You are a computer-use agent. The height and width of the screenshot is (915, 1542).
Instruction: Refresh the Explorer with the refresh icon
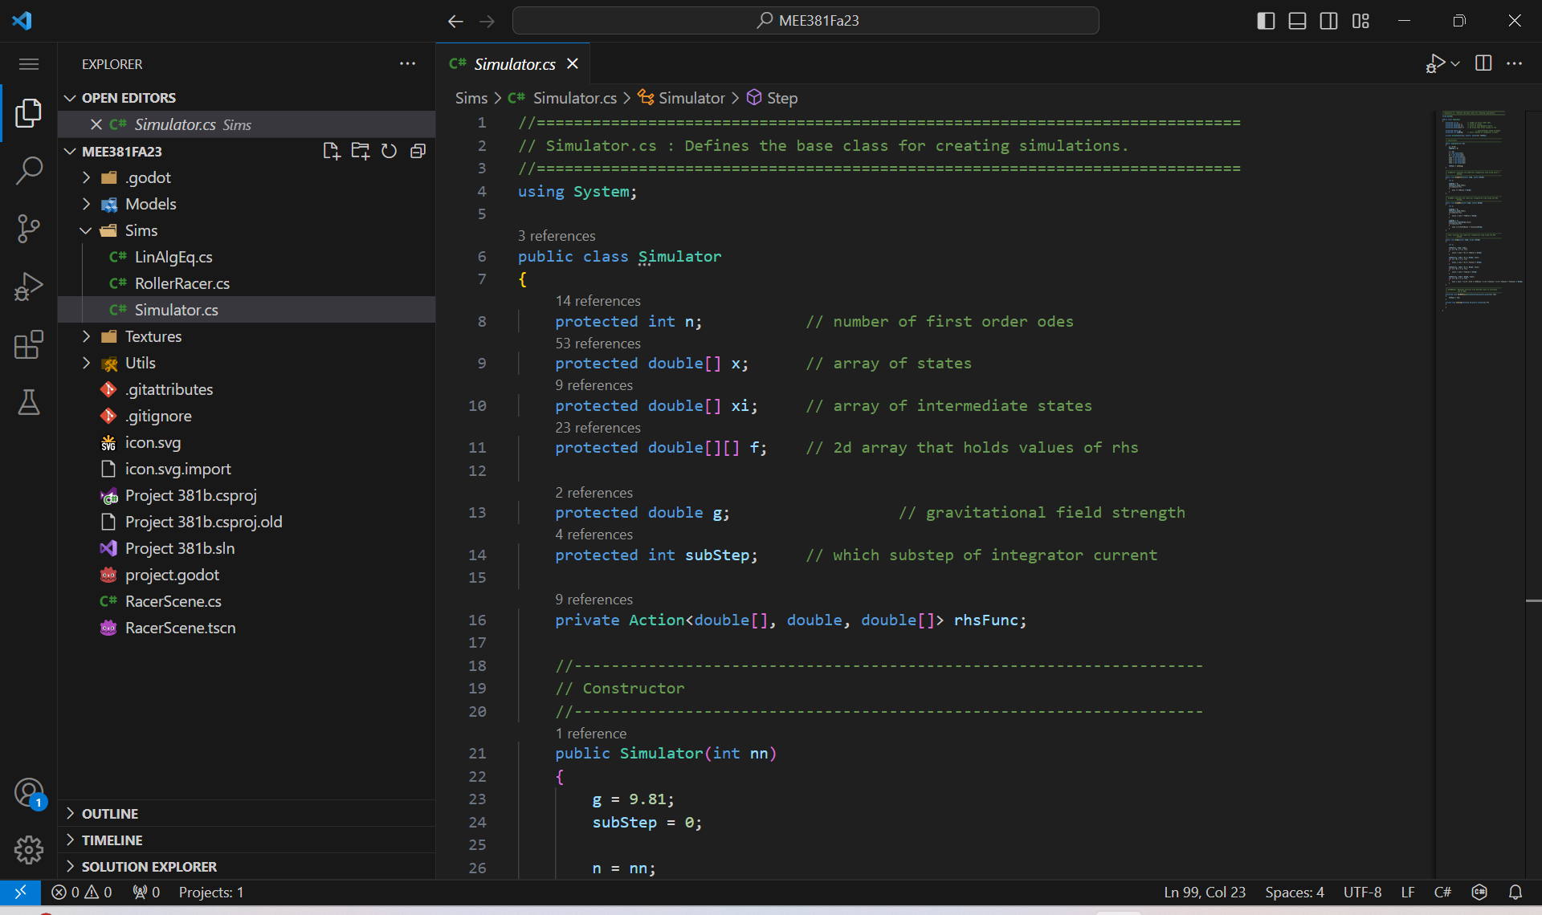pyautogui.click(x=390, y=151)
